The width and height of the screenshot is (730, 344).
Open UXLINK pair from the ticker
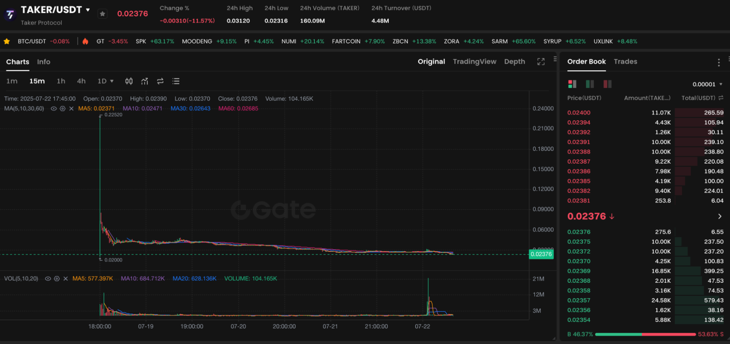pyautogui.click(x=615, y=42)
